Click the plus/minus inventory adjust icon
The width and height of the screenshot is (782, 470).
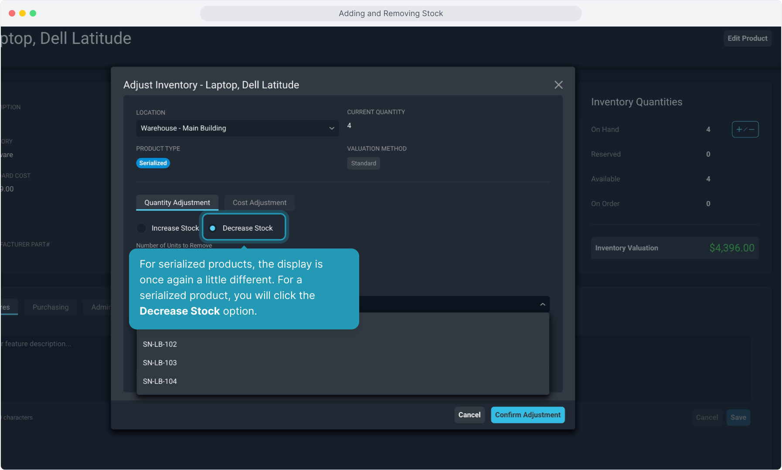[745, 129]
